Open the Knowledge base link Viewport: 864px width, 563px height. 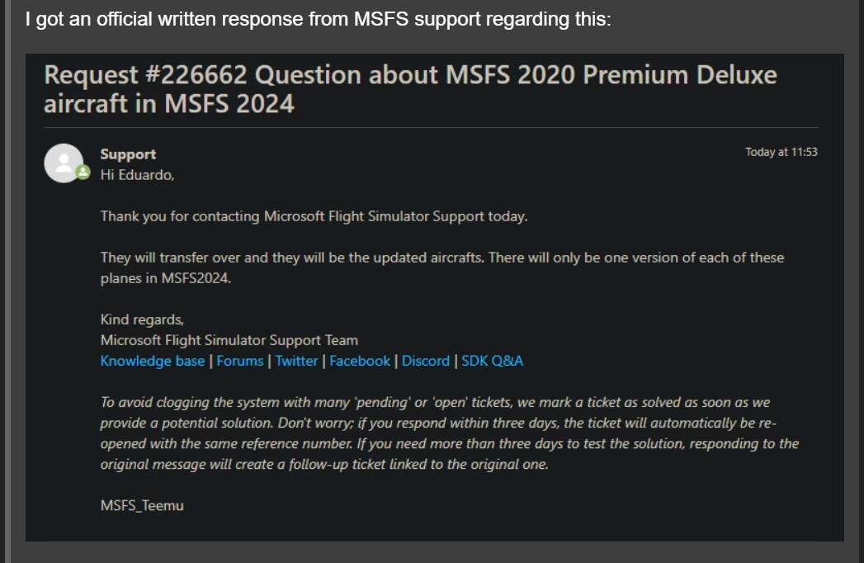153,361
